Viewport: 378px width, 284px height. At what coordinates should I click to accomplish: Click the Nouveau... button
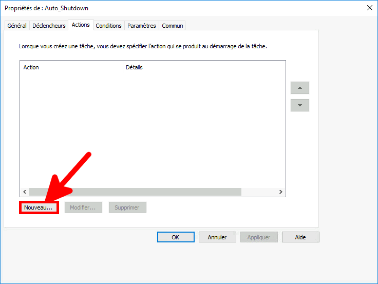point(39,207)
